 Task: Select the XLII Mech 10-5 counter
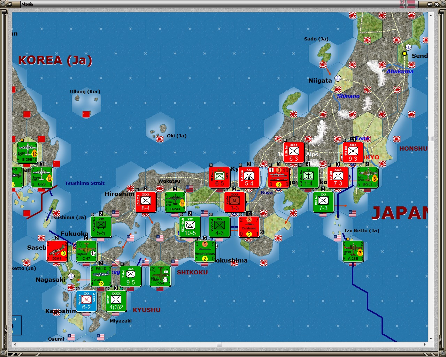coord(190,227)
